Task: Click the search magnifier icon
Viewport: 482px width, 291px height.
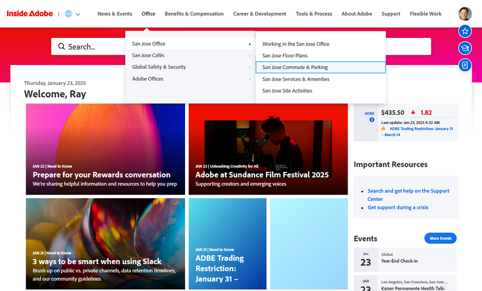Action: click(x=62, y=46)
